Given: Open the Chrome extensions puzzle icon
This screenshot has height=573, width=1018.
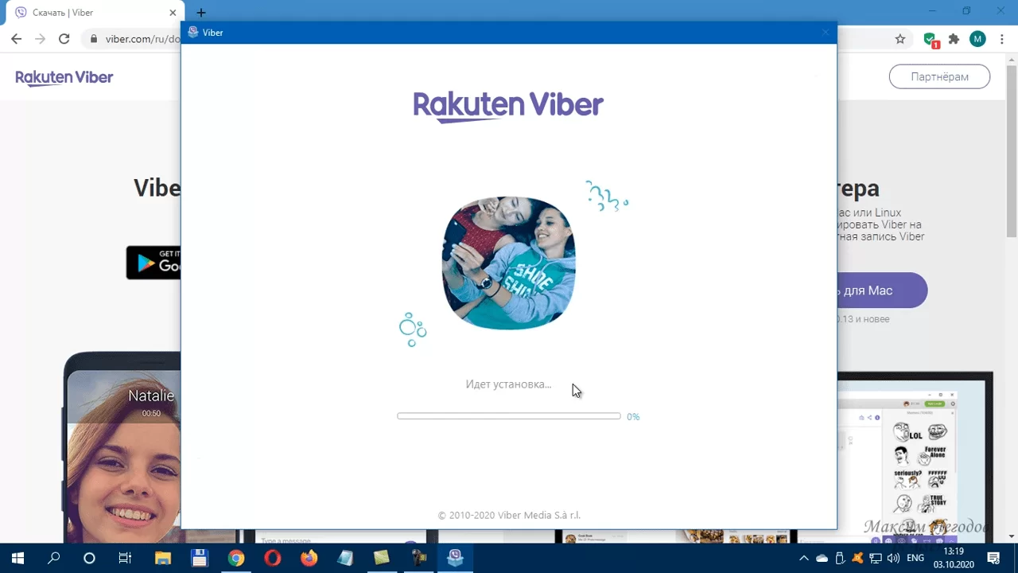Looking at the screenshot, I should point(954,39).
